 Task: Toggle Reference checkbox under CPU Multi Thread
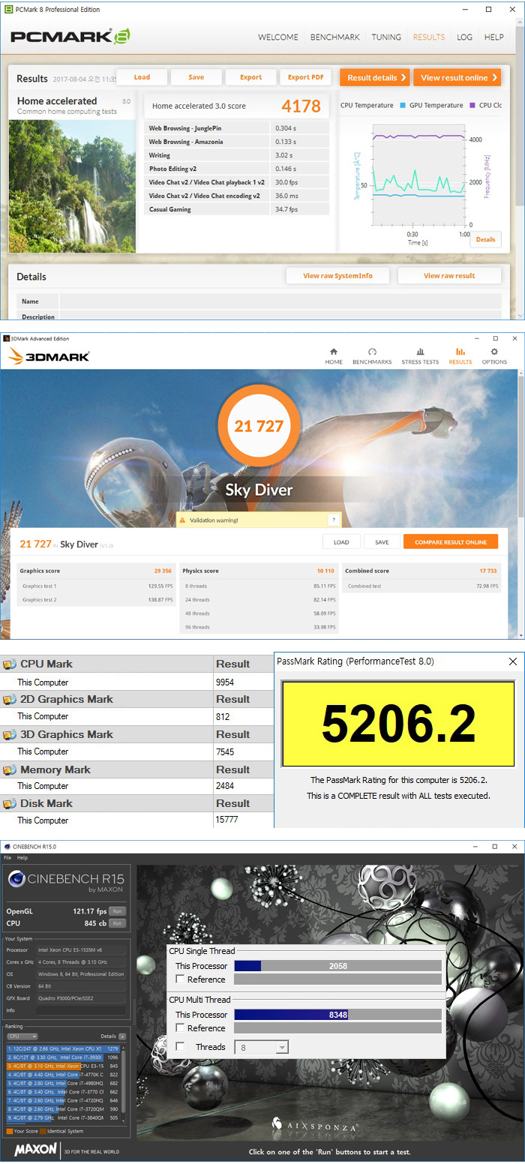click(180, 1028)
